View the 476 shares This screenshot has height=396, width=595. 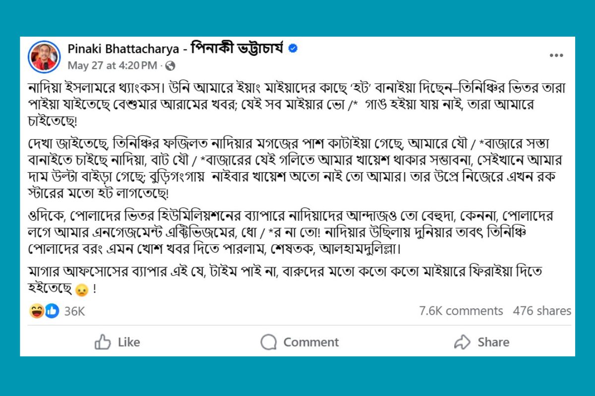[542, 311]
